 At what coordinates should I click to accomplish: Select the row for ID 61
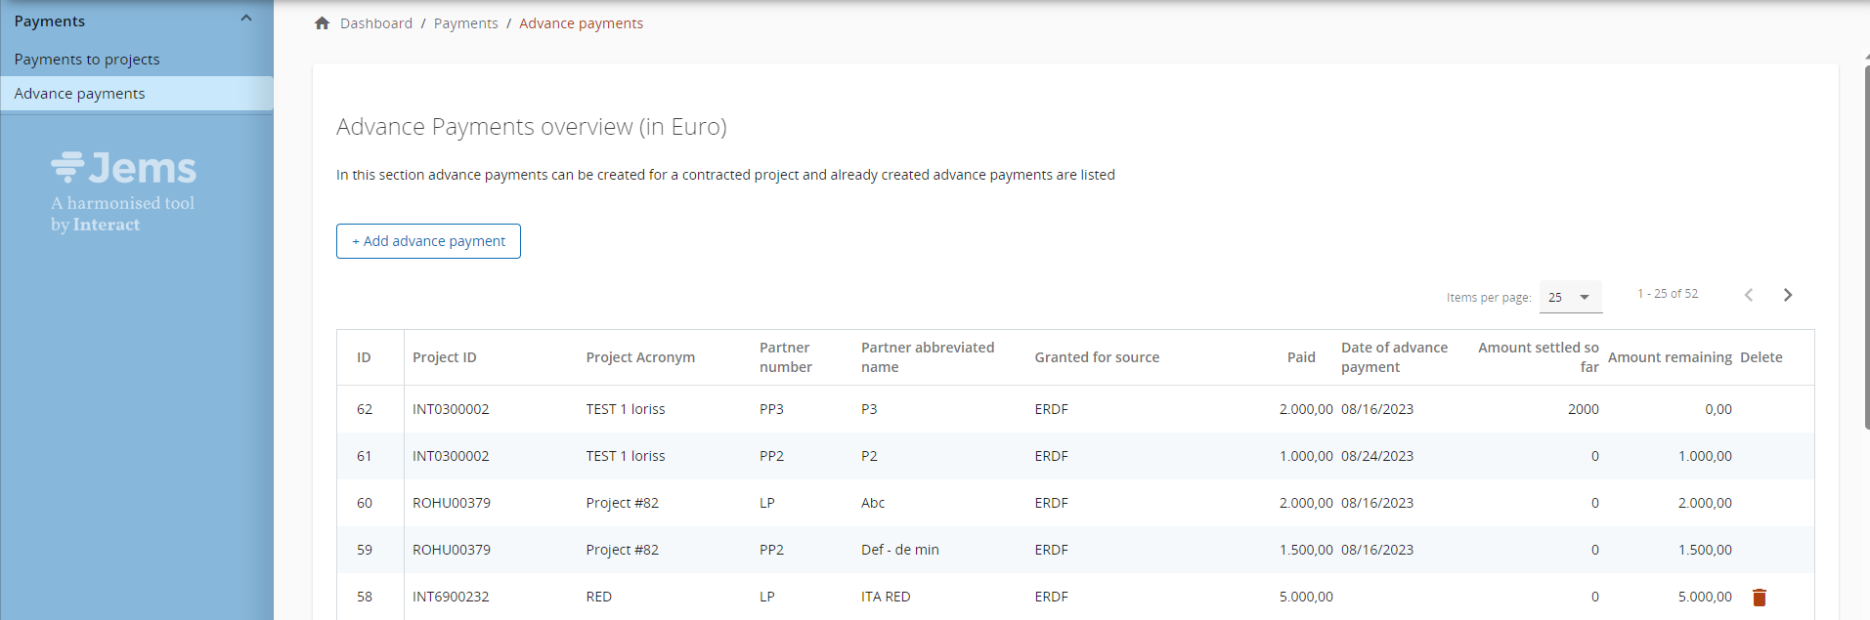click(x=365, y=456)
